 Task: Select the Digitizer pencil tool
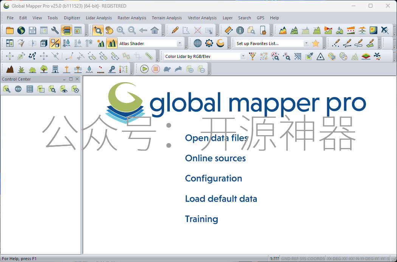[175, 30]
